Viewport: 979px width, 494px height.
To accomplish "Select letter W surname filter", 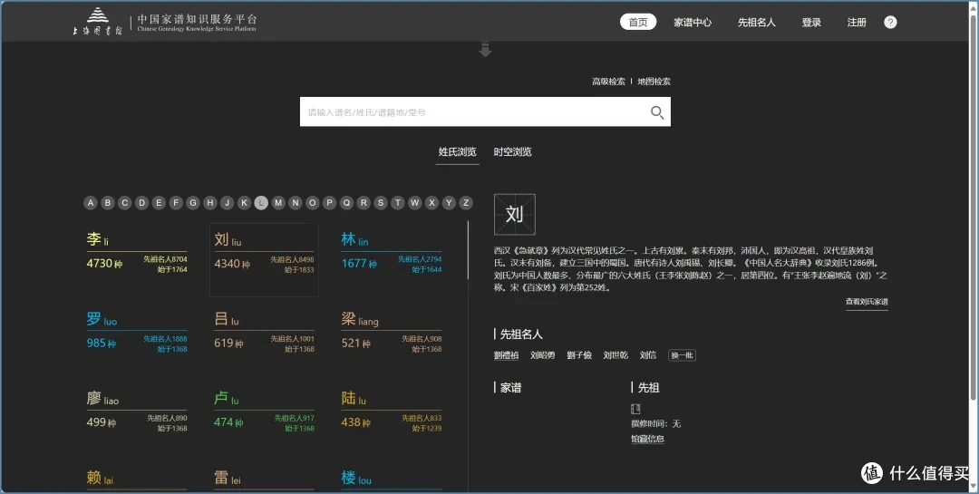I will tap(414, 203).
